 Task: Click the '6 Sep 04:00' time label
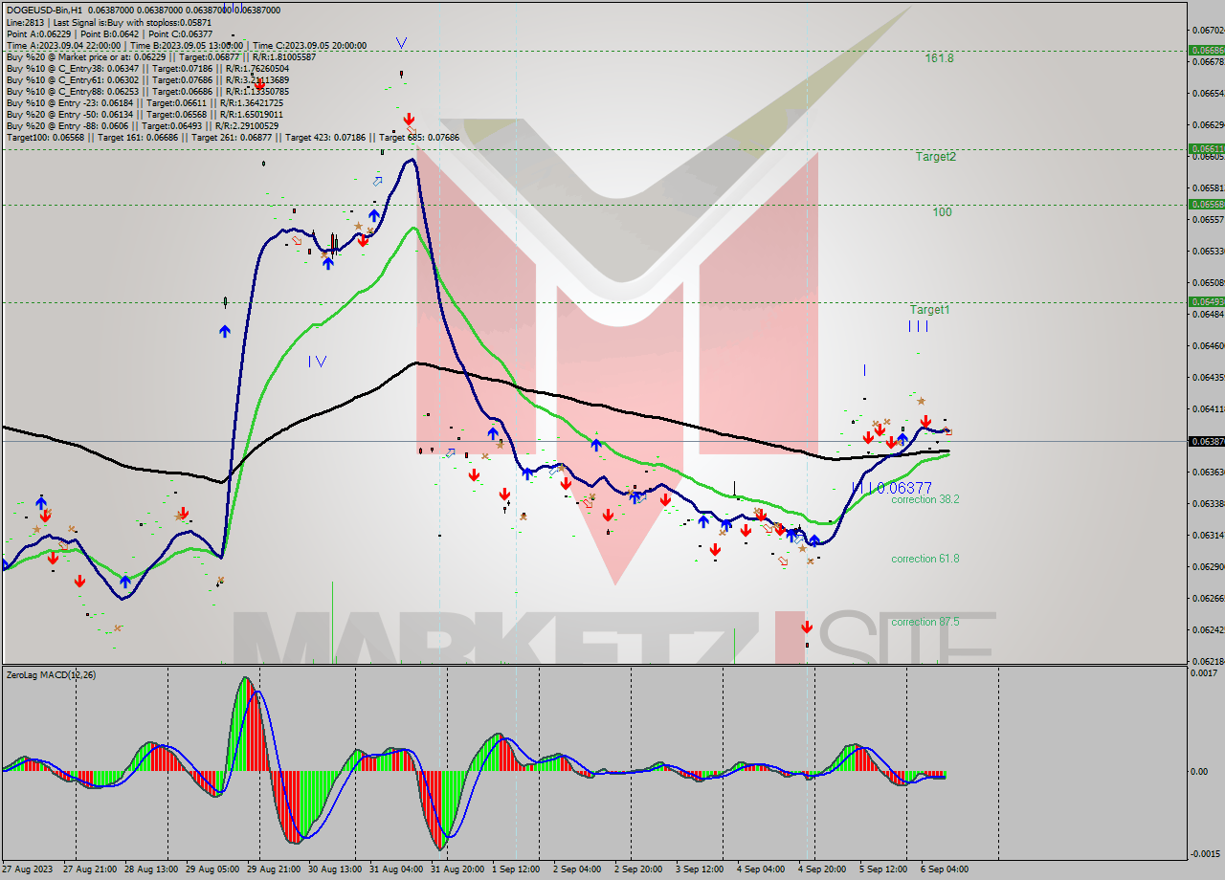947,869
